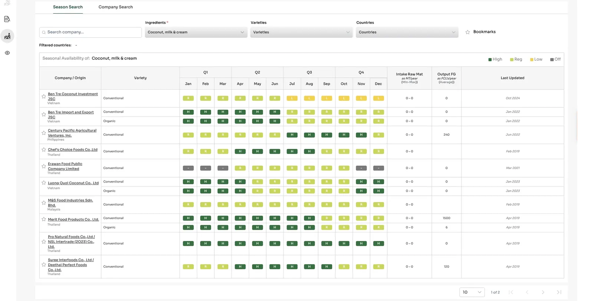Screen dimensions: 593x301
Task: Click Merit Food output value 1500
Action: (x=447, y=218)
